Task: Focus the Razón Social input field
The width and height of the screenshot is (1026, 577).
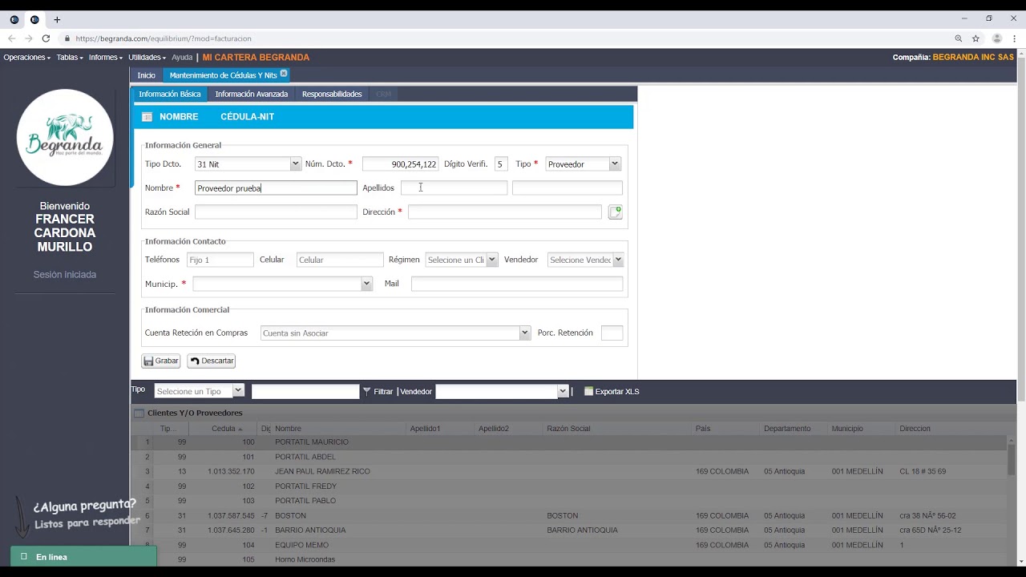Action: tap(276, 212)
